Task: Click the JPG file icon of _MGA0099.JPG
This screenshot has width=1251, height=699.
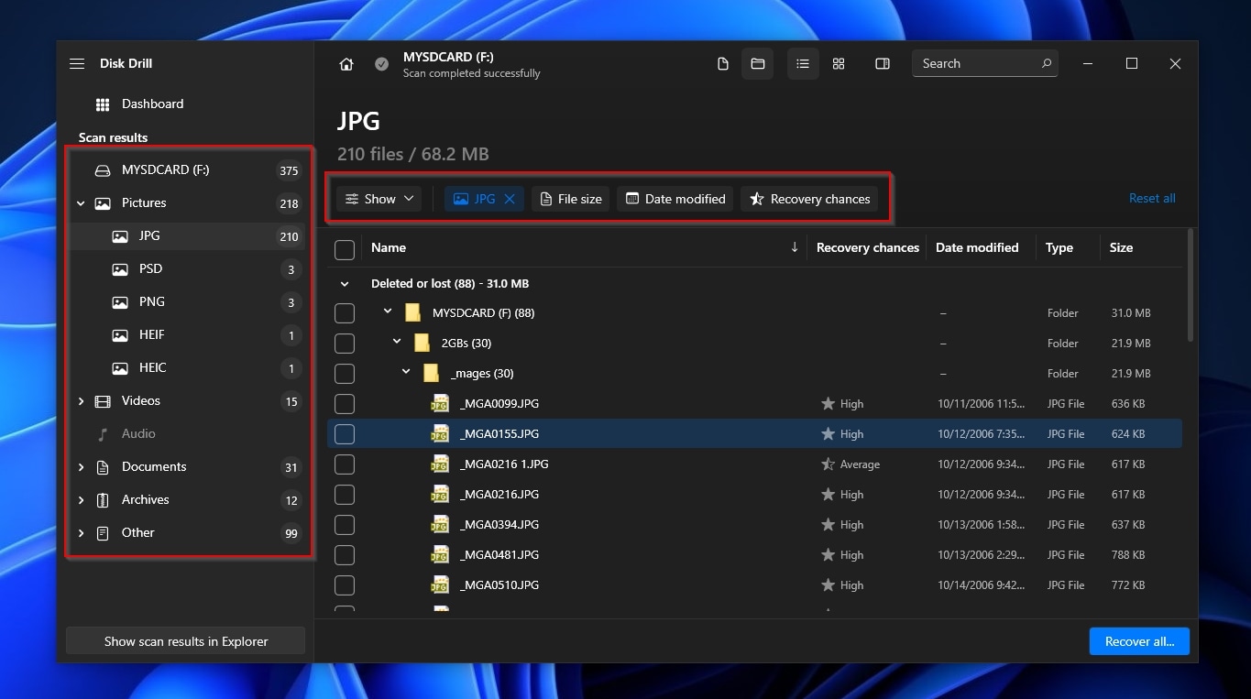Action: [x=441, y=403]
